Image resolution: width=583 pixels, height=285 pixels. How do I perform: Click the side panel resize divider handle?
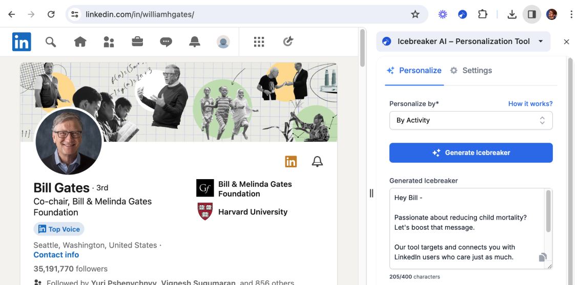tap(371, 193)
